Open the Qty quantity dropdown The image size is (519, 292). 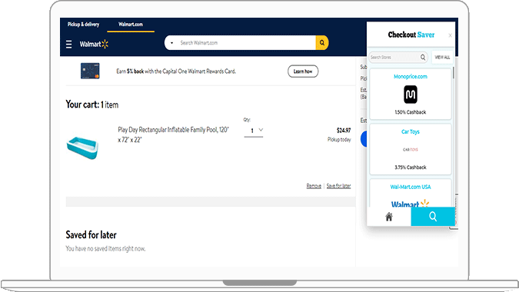coord(254,131)
